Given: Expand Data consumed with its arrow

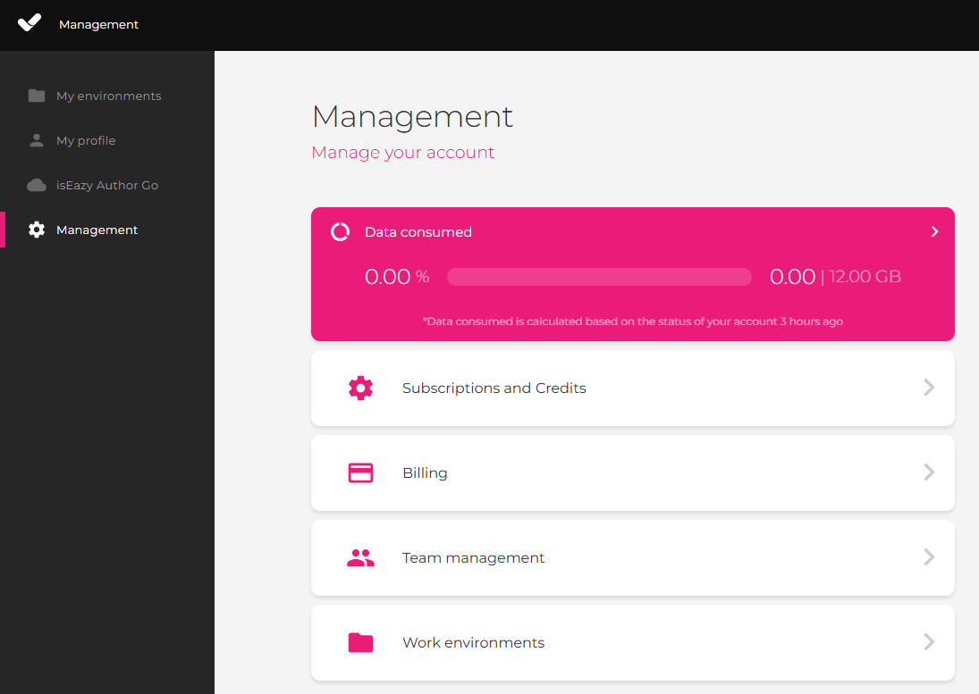Looking at the screenshot, I should pos(934,231).
